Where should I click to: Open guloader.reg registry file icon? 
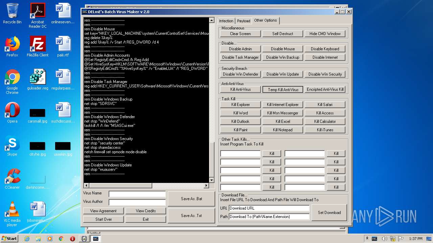tap(38, 80)
